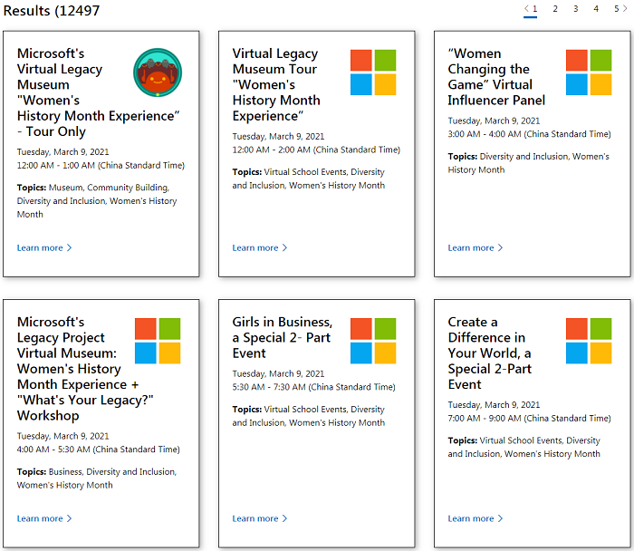The width and height of the screenshot is (634, 551).
Task: Click time "3:00 AM - 4:00 AM (China Standard Time)"
Action: [529, 134]
